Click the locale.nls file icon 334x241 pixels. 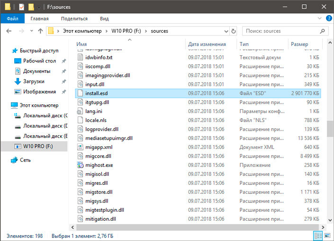click(x=80, y=120)
